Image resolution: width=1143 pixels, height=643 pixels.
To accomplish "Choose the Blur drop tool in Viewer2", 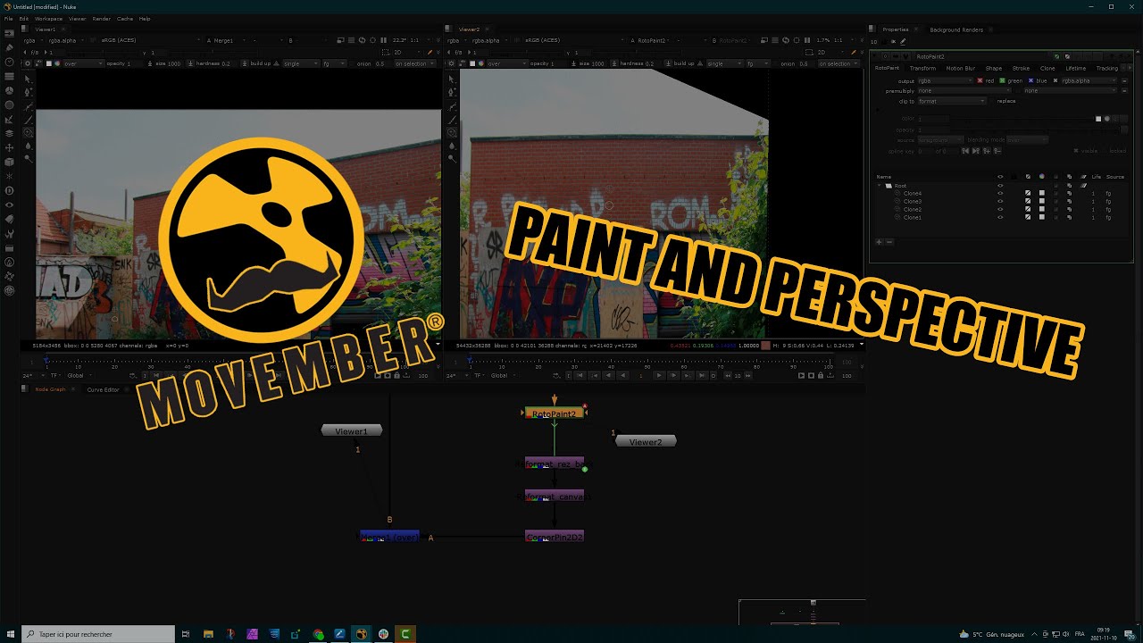I will [452, 146].
